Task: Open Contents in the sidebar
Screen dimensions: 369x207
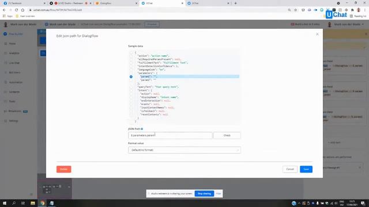Action: click(x=12, y=92)
